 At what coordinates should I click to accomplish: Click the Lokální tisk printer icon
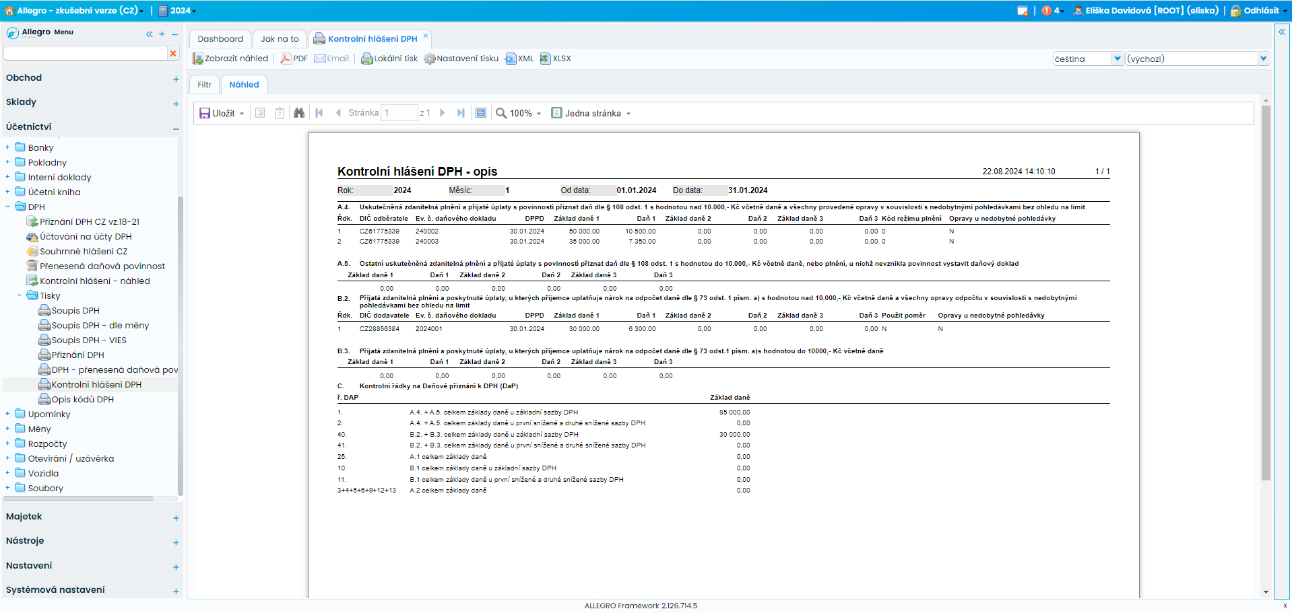click(367, 59)
